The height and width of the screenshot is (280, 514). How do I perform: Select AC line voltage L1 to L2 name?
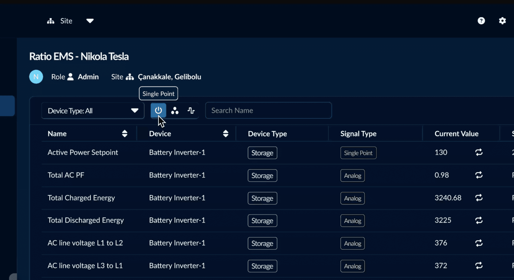[x=85, y=243]
